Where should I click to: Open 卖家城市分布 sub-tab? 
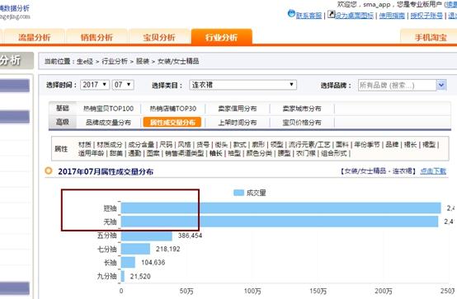pyautogui.click(x=302, y=109)
